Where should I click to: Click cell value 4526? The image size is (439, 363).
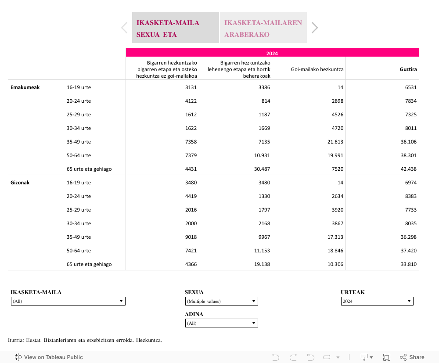[x=338, y=115]
